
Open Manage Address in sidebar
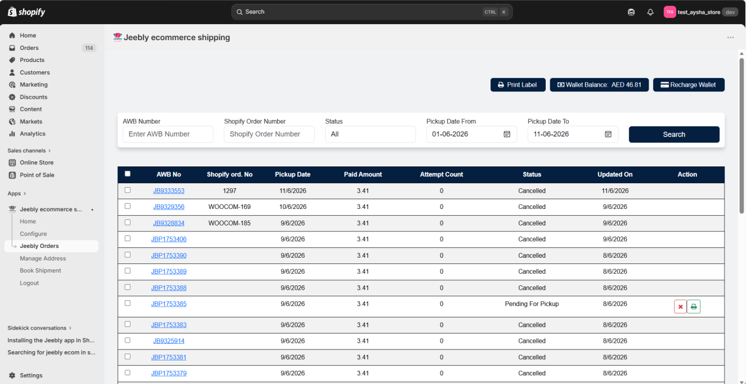pos(43,258)
